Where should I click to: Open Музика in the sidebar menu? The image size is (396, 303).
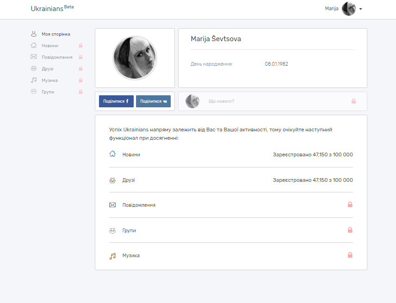coord(49,80)
